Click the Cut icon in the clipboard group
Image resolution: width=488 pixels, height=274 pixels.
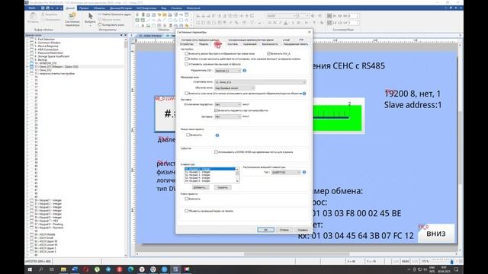coord(43,14)
